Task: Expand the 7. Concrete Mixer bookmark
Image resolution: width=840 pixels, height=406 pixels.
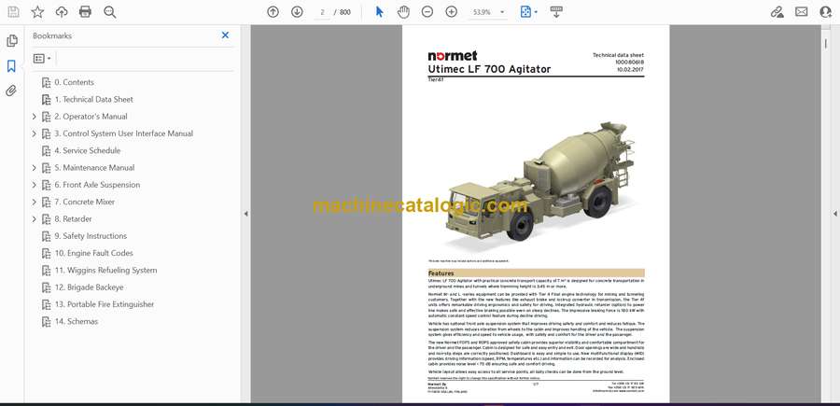Action: click(34, 202)
